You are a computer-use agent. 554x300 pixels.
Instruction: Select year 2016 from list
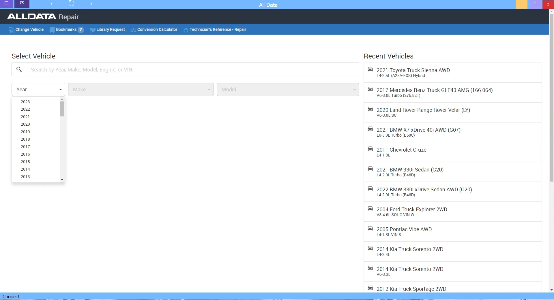[x=25, y=154]
